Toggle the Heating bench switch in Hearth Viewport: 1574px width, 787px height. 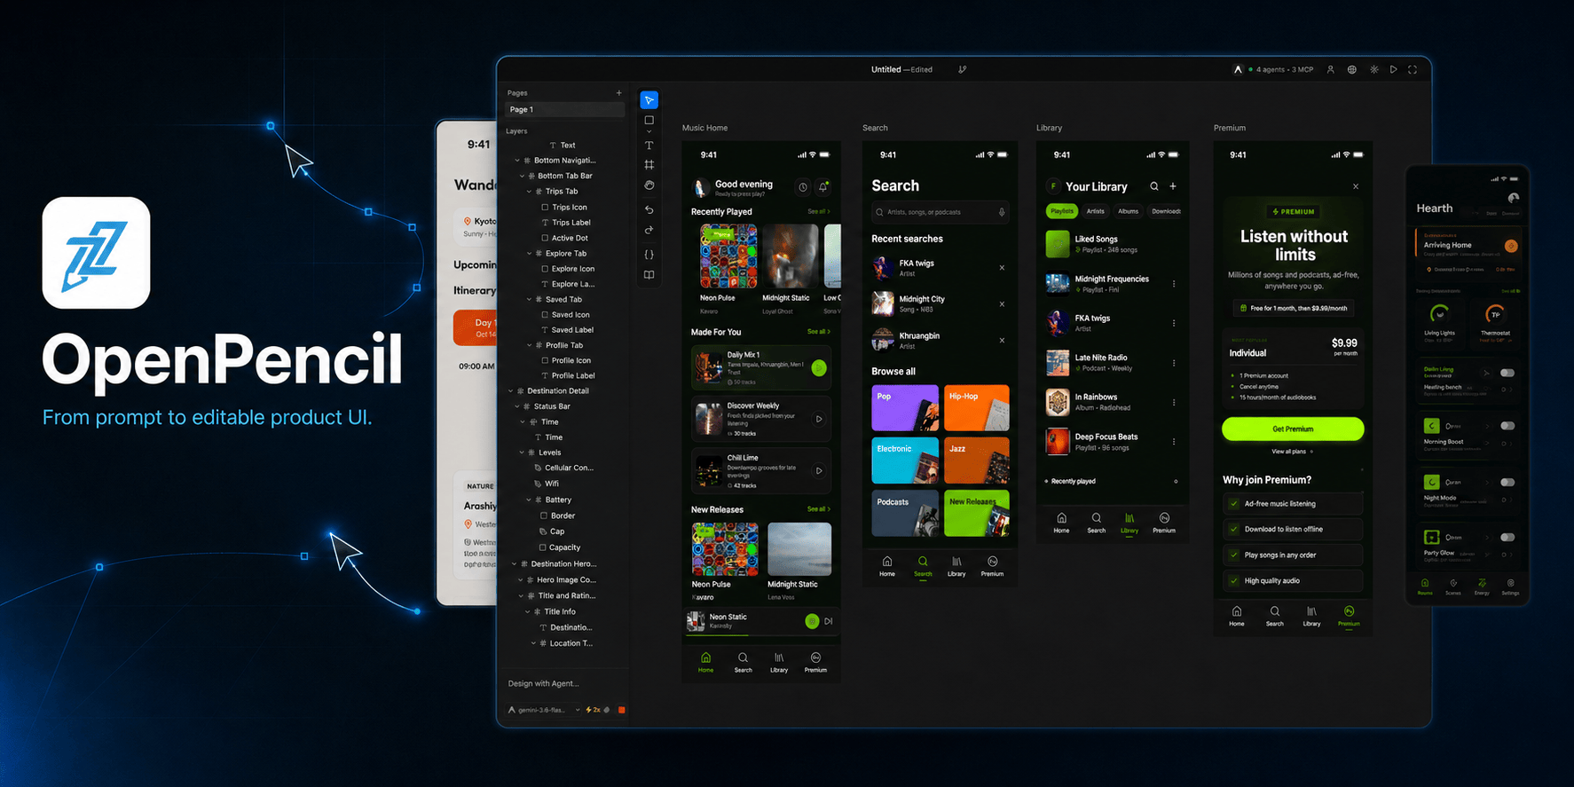point(1507,373)
